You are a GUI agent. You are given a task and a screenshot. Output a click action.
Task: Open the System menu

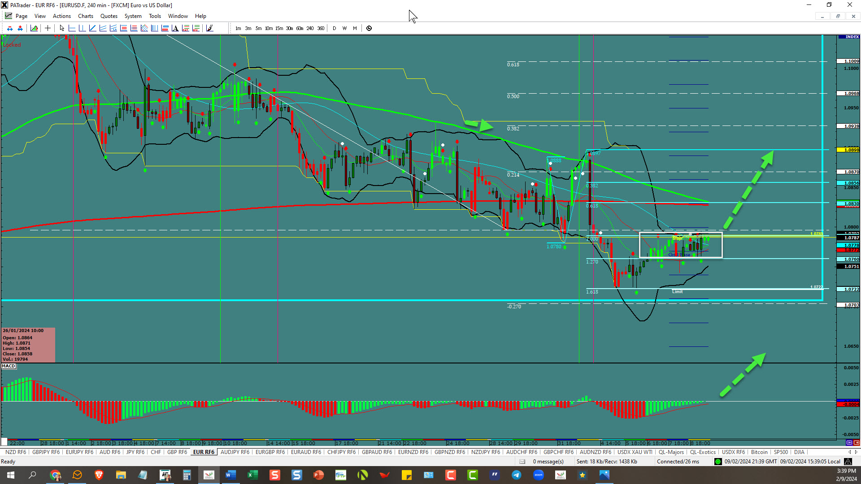[133, 16]
